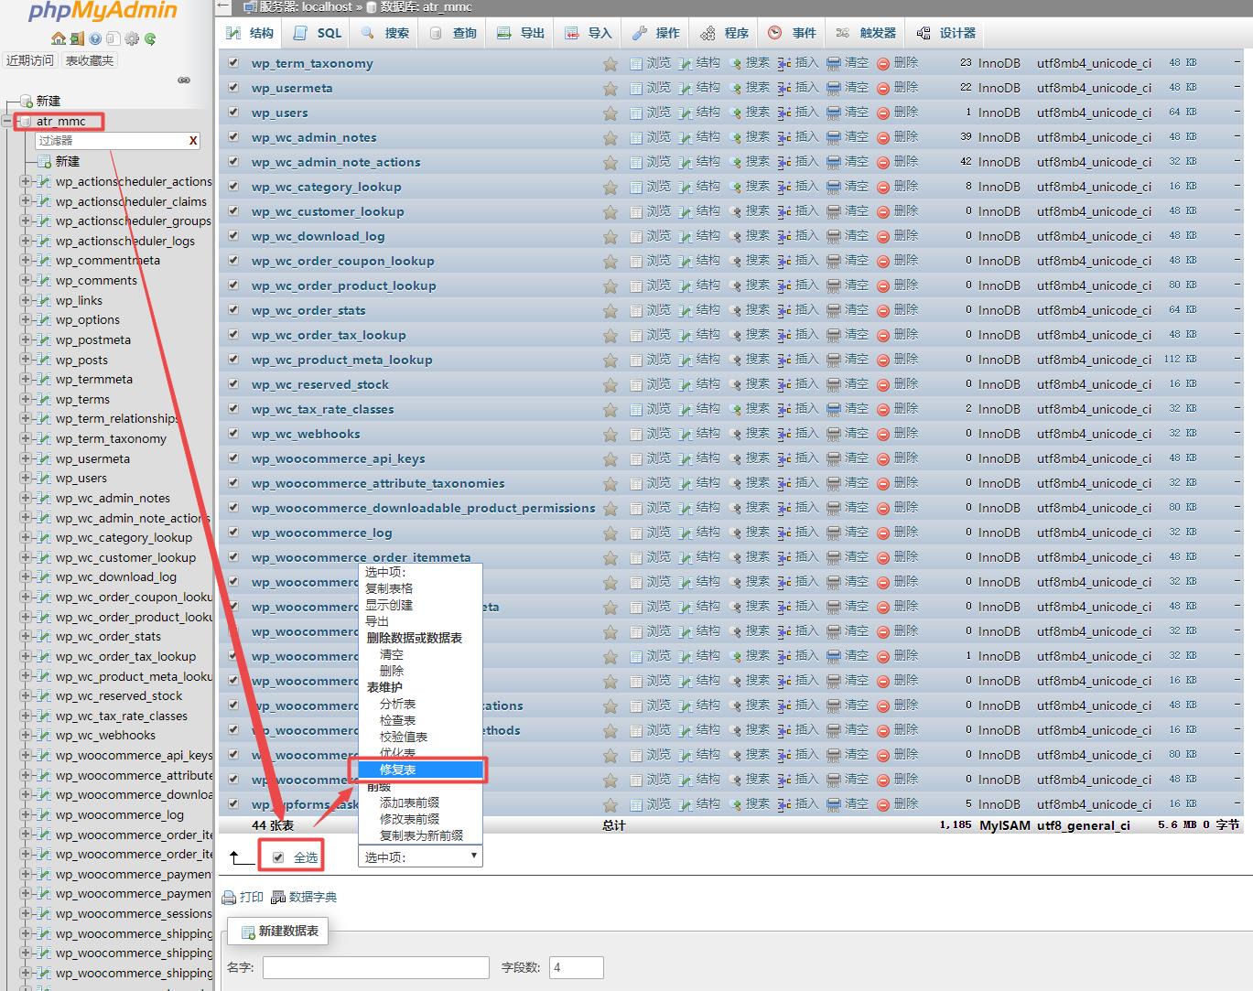The image size is (1253, 991).
Task: Toggle the 全选 select-all checkbox
Action: [x=278, y=857]
